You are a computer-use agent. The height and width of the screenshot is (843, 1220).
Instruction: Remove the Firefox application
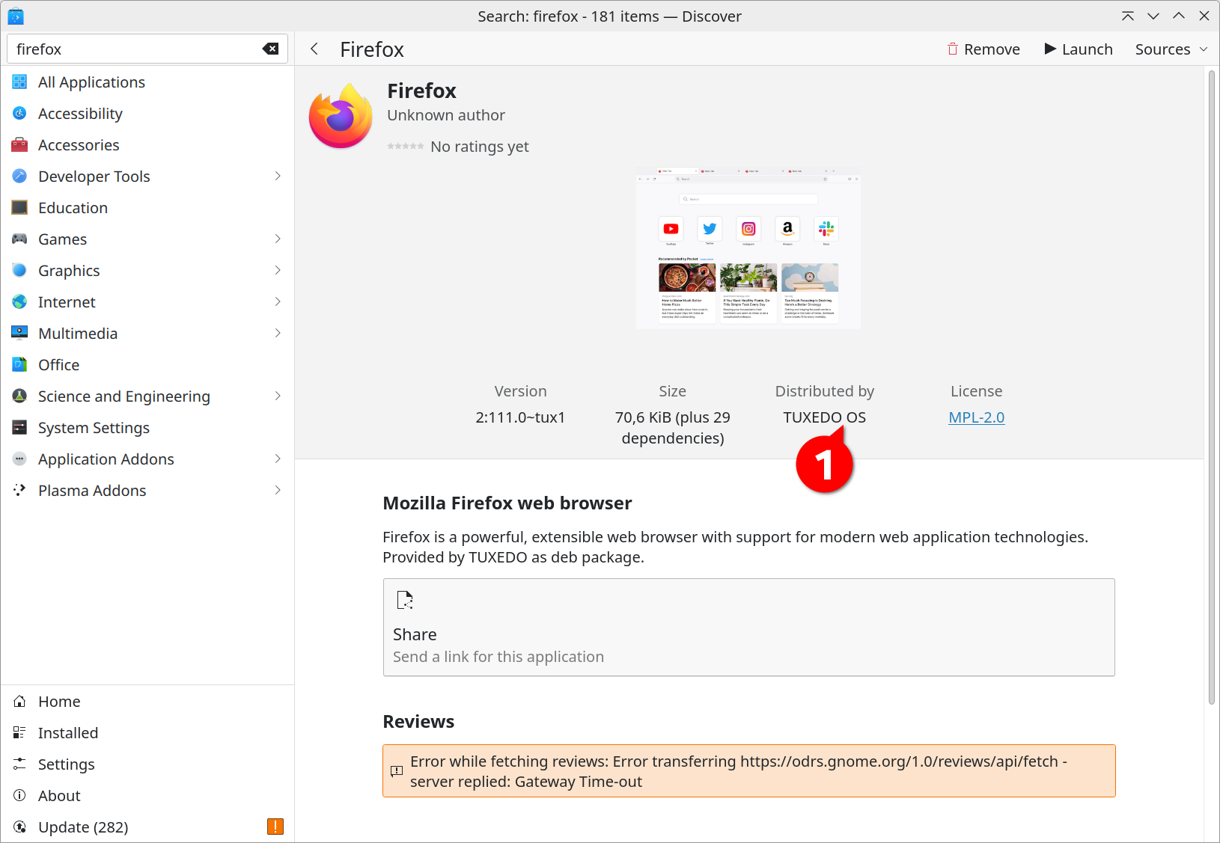pyautogui.click(x=983, y=49)
